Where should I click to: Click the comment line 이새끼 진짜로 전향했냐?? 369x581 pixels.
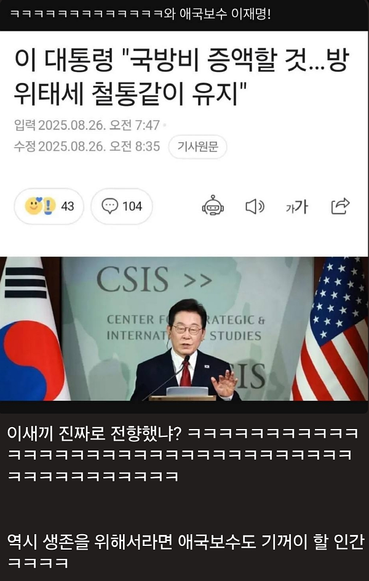click(x=94, y=433)
